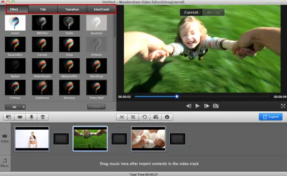
Task: Take a snapshot with camera icon
Action: point(216,106)
